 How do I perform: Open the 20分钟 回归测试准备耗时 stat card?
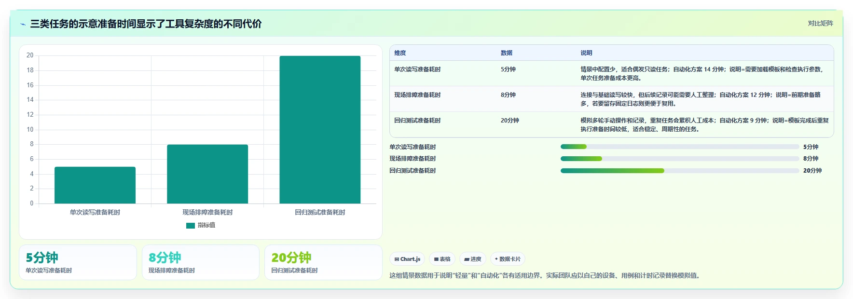tap(323, 262)
